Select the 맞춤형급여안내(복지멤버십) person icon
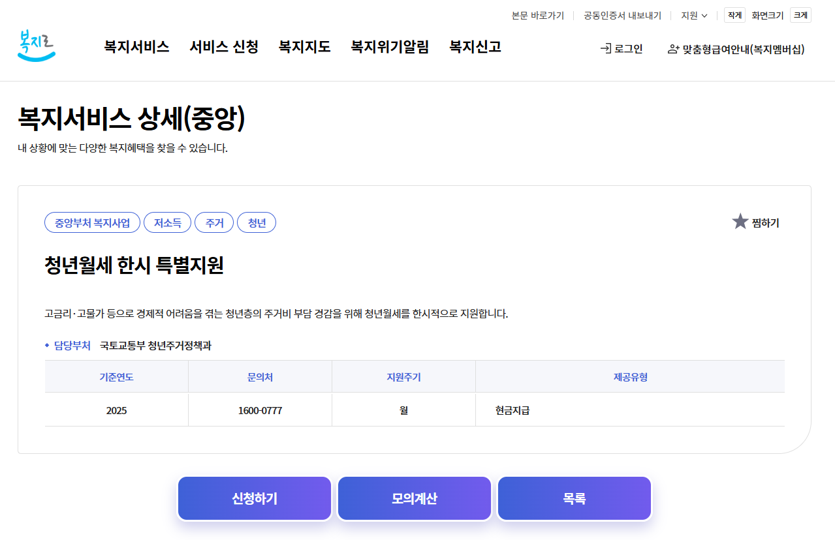The height and width of the screenshot is (540, 835). click(673, 49)
